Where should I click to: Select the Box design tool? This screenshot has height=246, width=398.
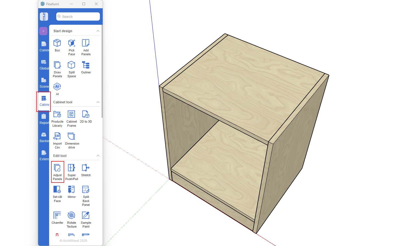pyautogui.click(x=57, y=45)
